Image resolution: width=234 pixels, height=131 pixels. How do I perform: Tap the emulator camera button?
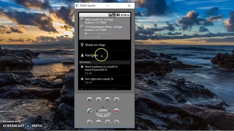[90, 100]
